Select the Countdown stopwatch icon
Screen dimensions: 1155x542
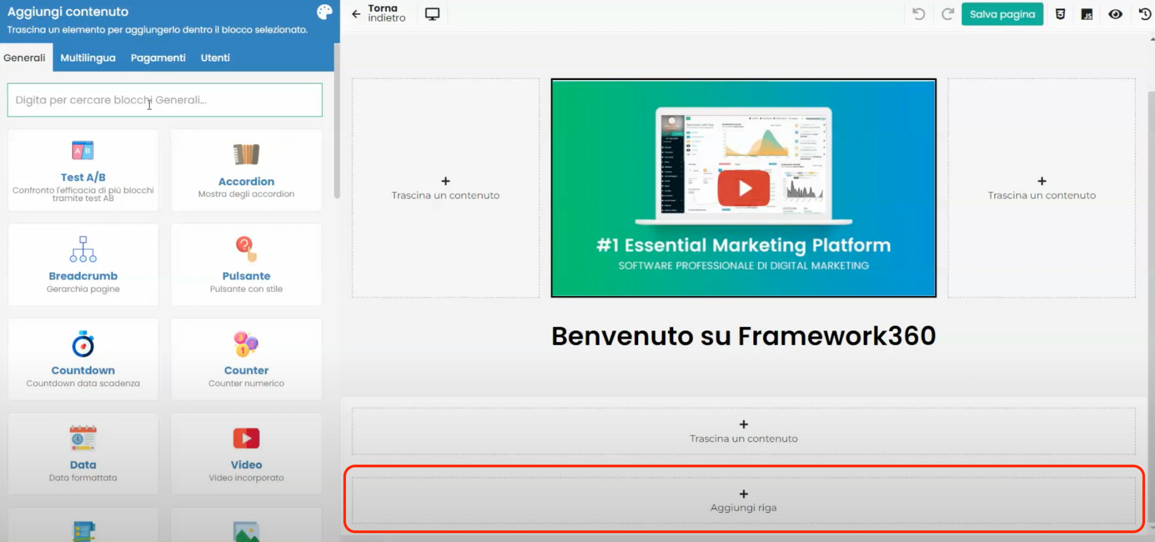coord(83,344)
